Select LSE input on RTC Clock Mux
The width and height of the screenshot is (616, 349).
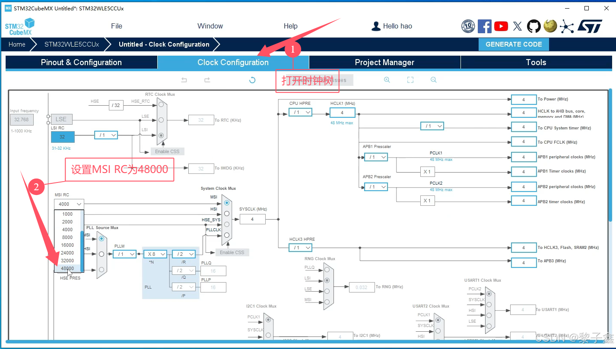point(161,119)
